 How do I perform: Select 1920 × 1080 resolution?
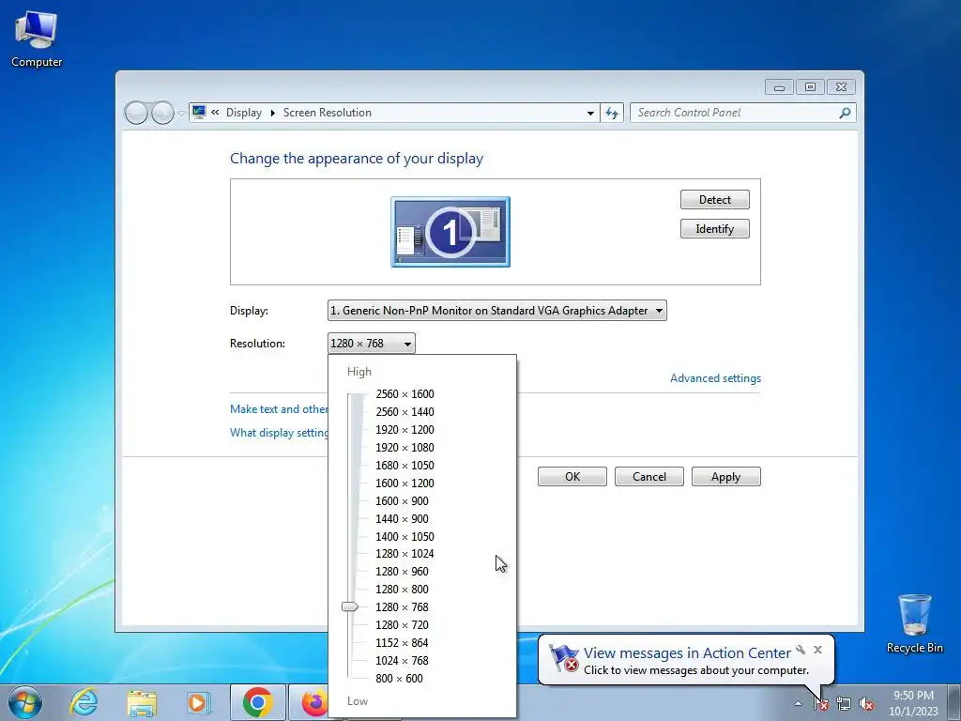point(404,448)
